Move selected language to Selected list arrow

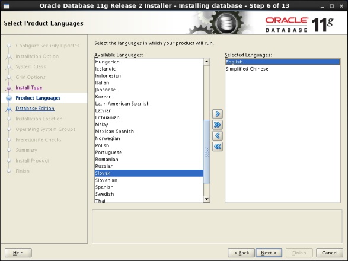(218, 114)
